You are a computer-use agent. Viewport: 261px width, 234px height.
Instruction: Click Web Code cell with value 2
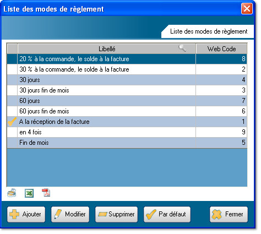[221, 69]
